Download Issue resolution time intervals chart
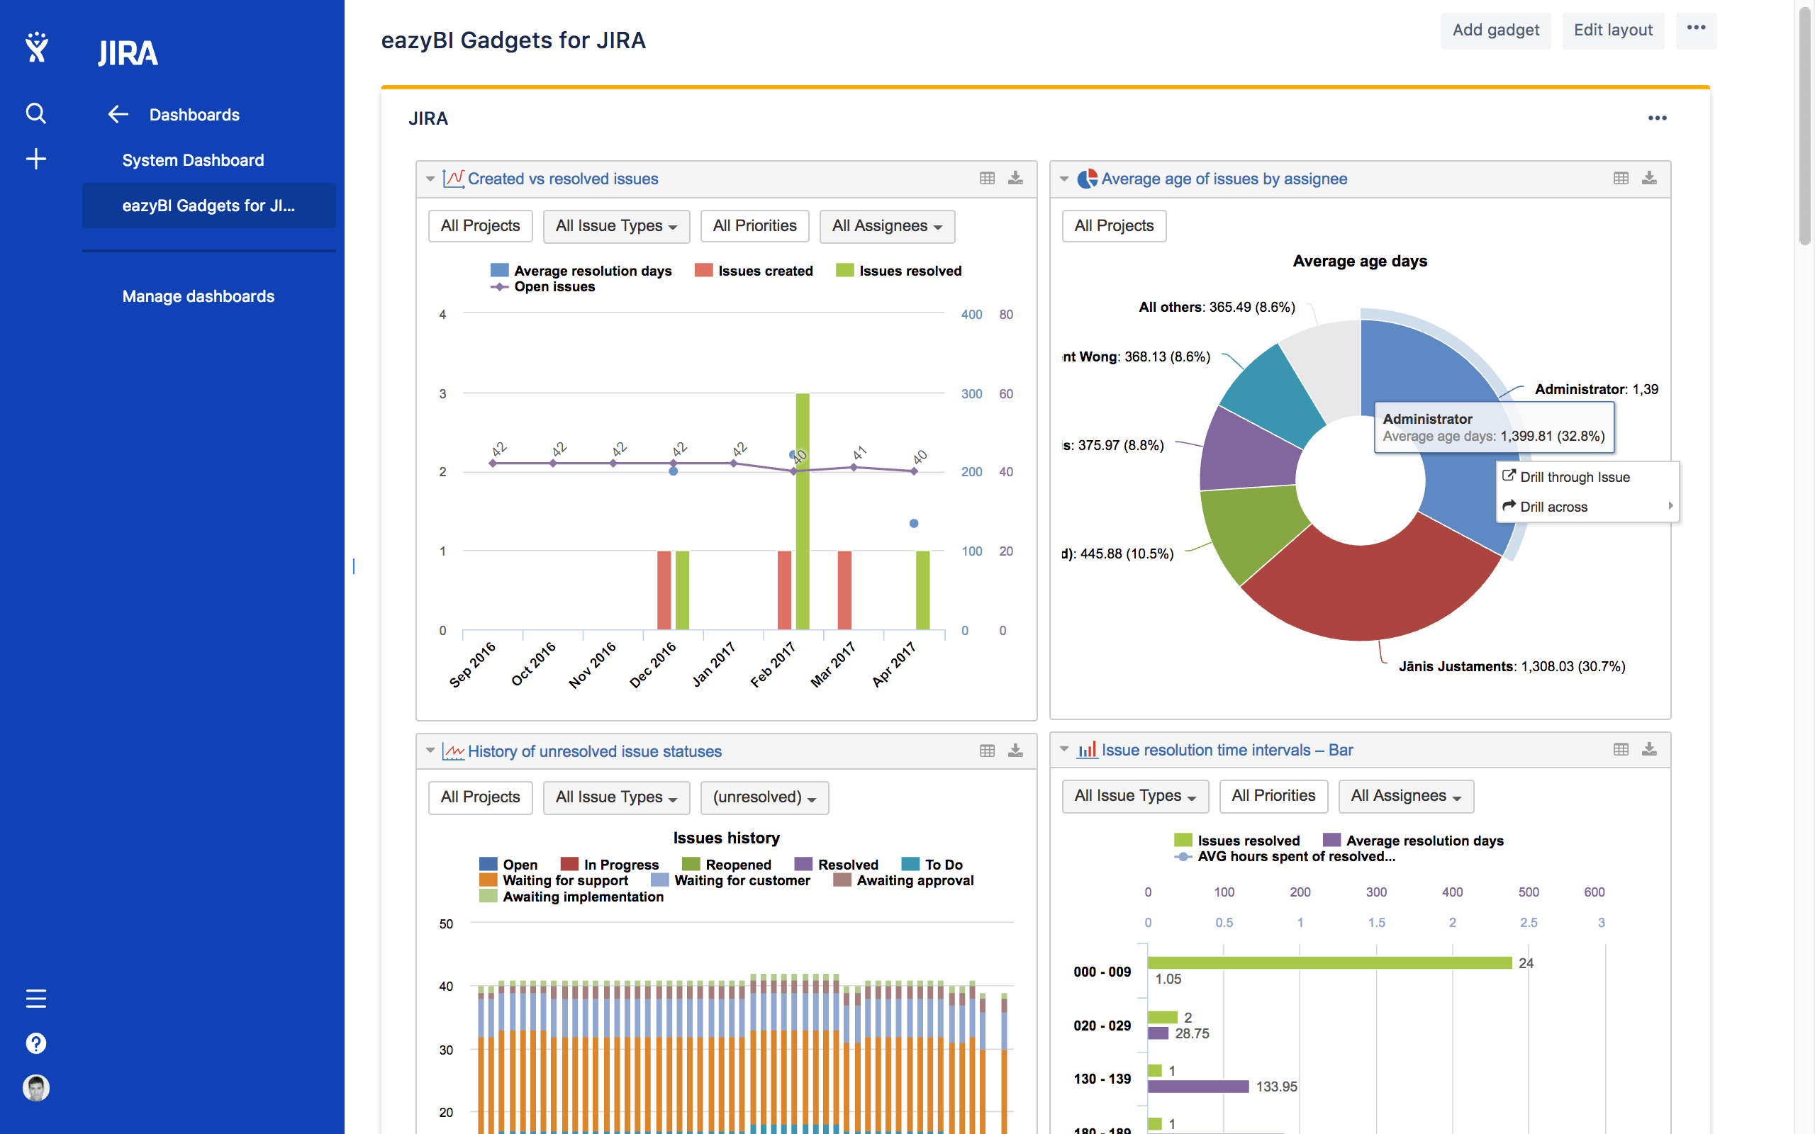The image size is (1815, 1134). coord(1648,749)
